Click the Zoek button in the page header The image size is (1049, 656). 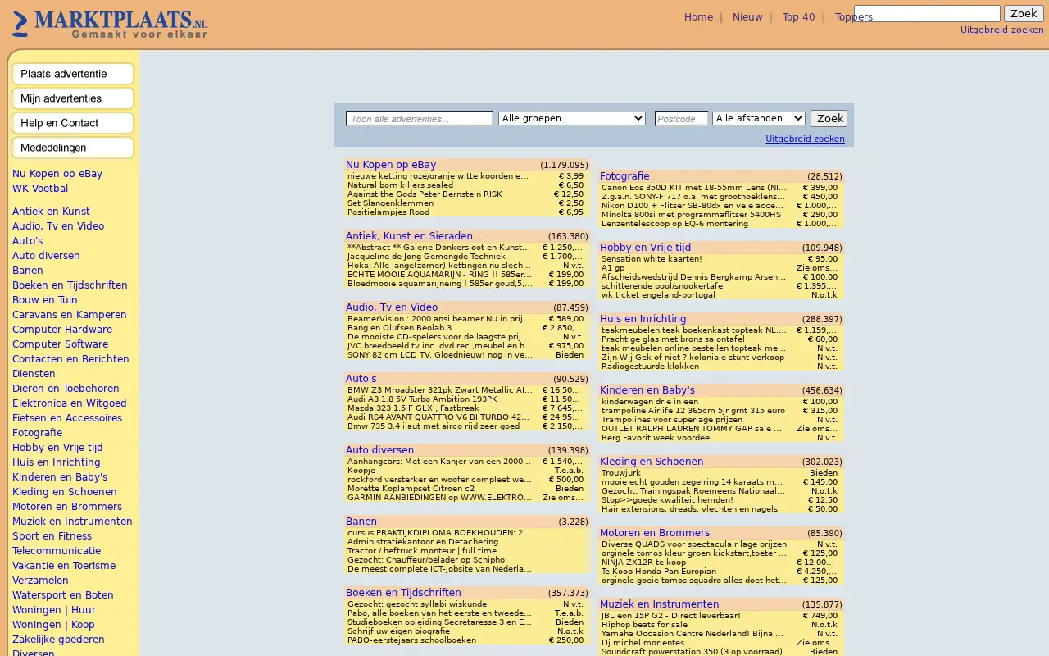1024,13
